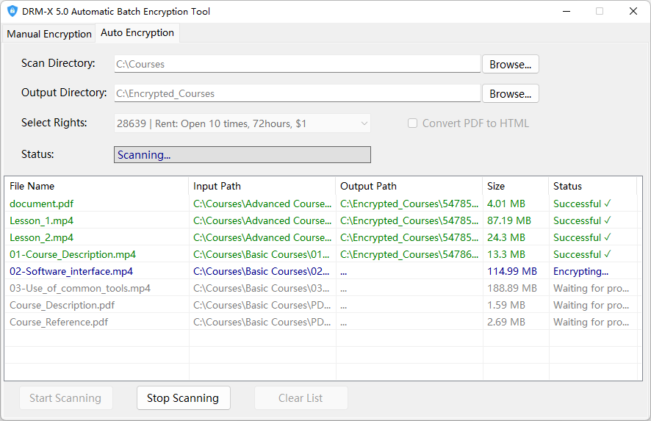This screenshot has height=421, width=651.
Task: Click Waiting status for 03-Use_of_common_tools.mp4
Action: point(591,288)
